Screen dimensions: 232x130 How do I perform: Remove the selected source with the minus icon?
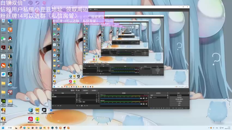click(x=79, y=105)
